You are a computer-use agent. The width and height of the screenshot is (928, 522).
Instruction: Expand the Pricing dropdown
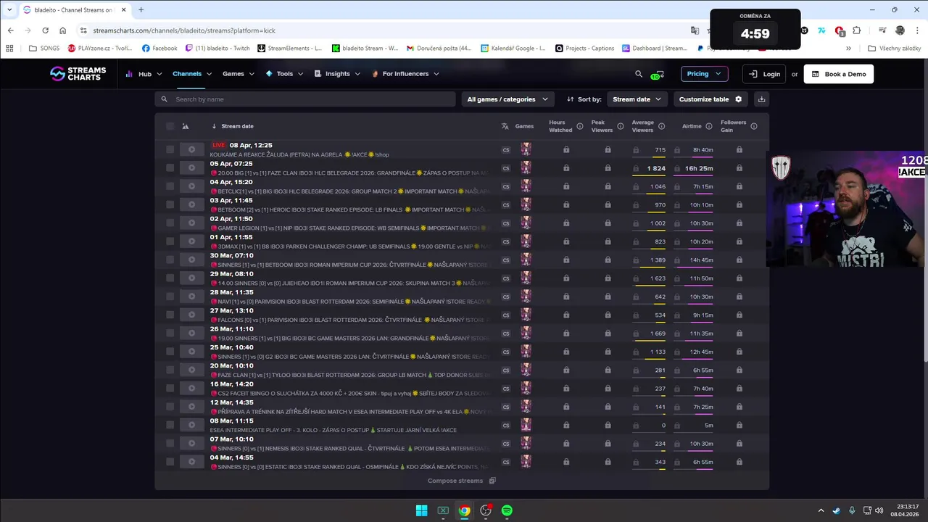(x=704, y=74)
